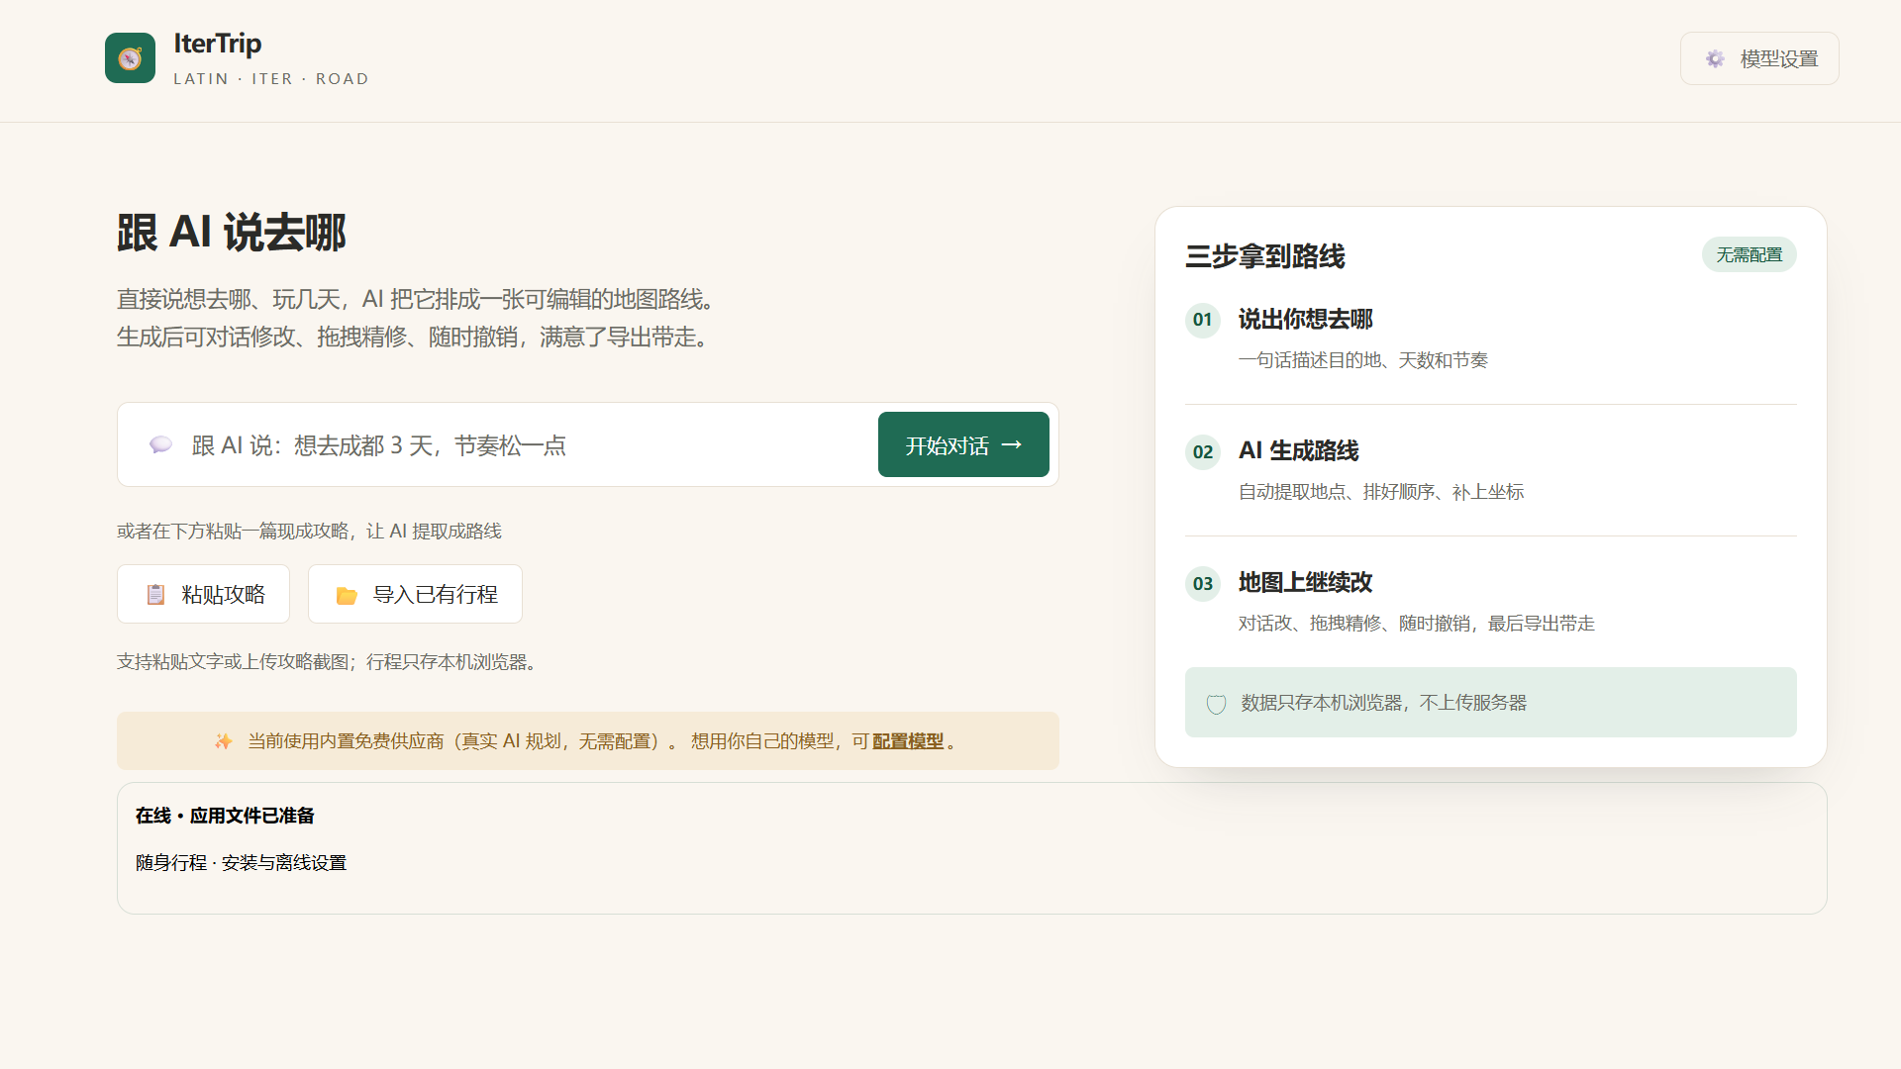
Task: Click the gear icon in 模型设置
Action: tap(1715, 59)
